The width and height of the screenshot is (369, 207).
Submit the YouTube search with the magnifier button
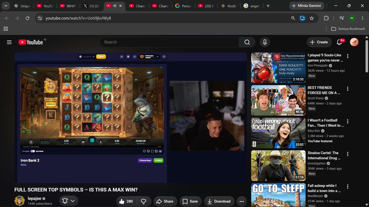click(247, 42)
